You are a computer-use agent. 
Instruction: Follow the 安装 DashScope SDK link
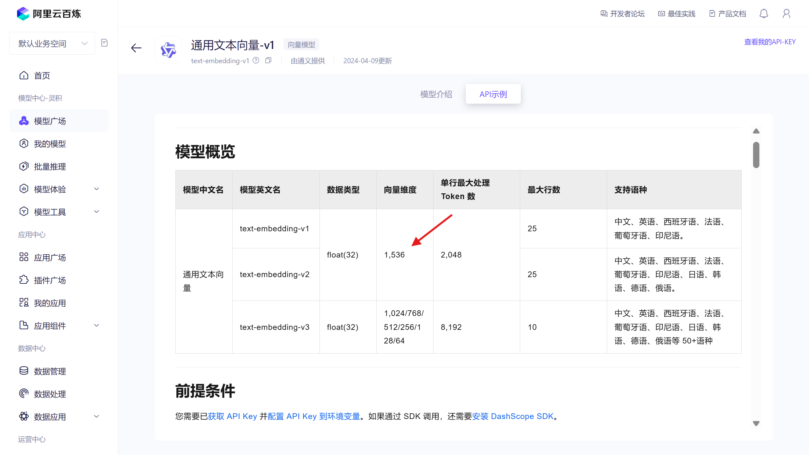[x=513, y=416]
